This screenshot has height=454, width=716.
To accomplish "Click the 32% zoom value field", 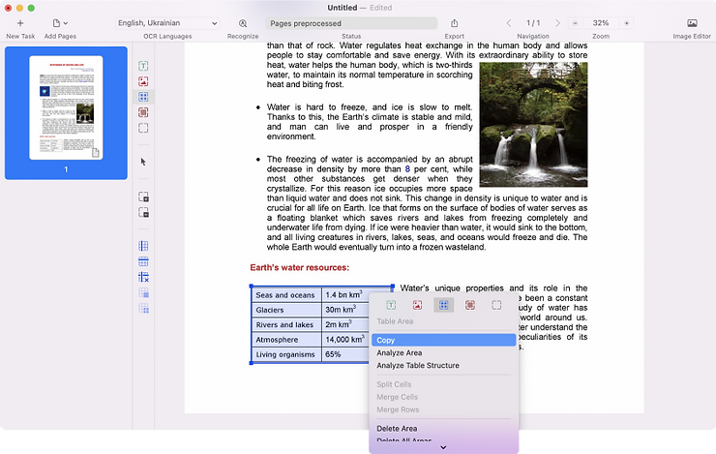I will coord(601,23).
